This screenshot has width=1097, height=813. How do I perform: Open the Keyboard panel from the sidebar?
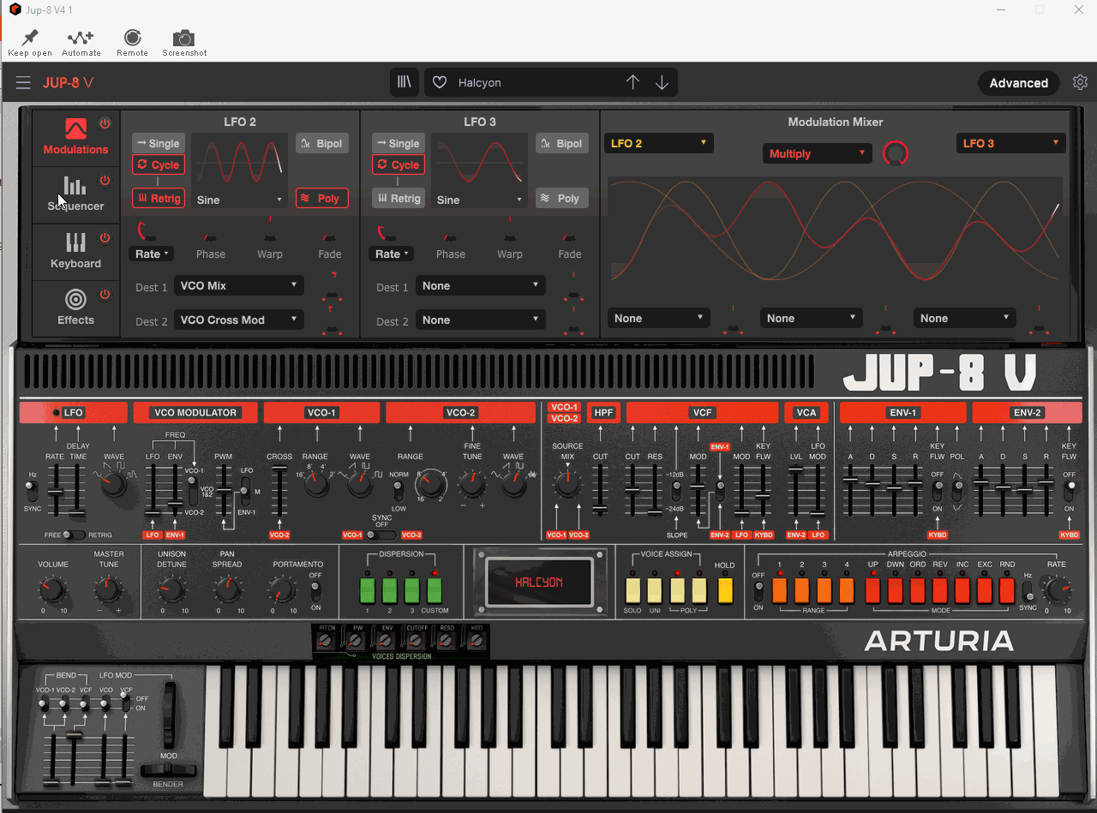[75, 252]
